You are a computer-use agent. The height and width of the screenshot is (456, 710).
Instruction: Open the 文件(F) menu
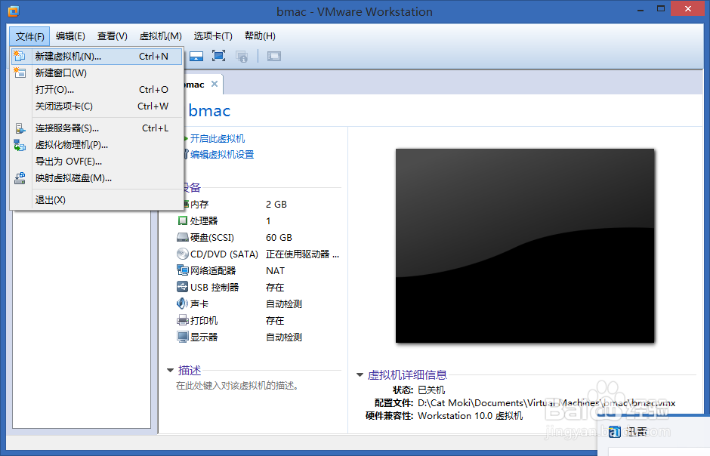[29, 36]
